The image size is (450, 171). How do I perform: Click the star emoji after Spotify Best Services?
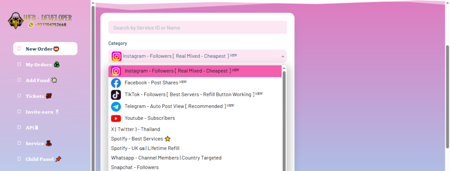tap(167, 139)
